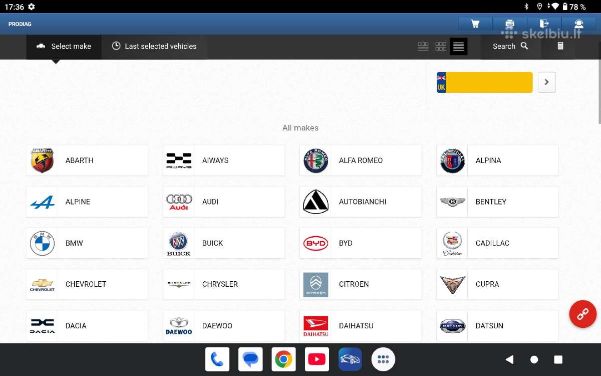Click the Alfa Romeo emblem
This screenshot has width=601, height=376.
pos(316,160)
